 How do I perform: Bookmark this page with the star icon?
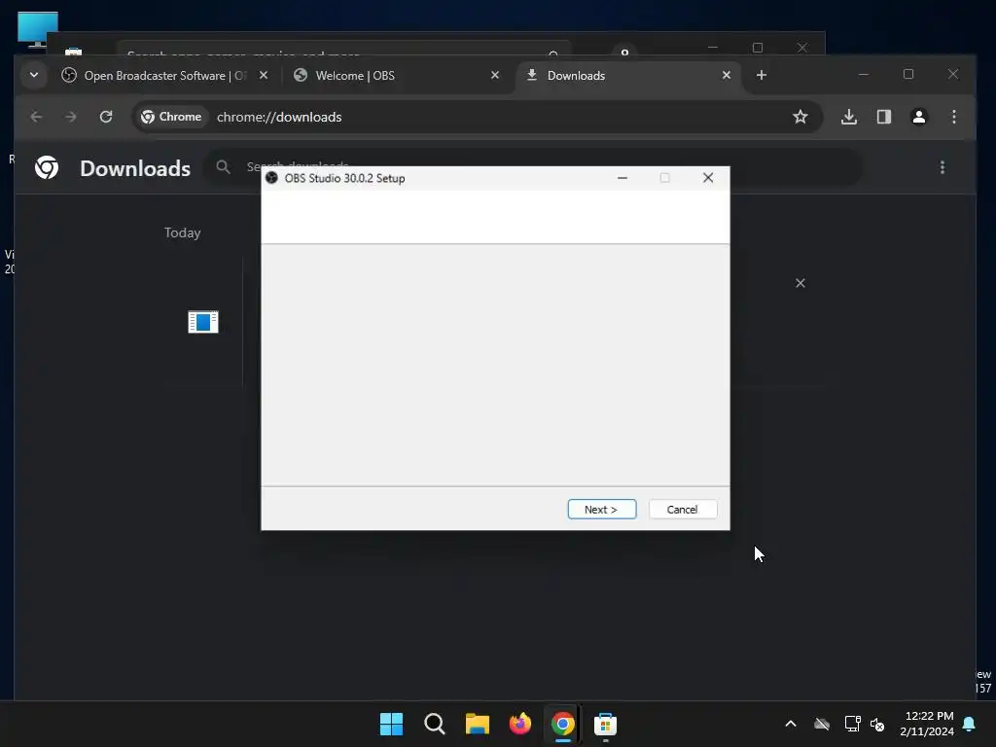(x=800, y=117)
